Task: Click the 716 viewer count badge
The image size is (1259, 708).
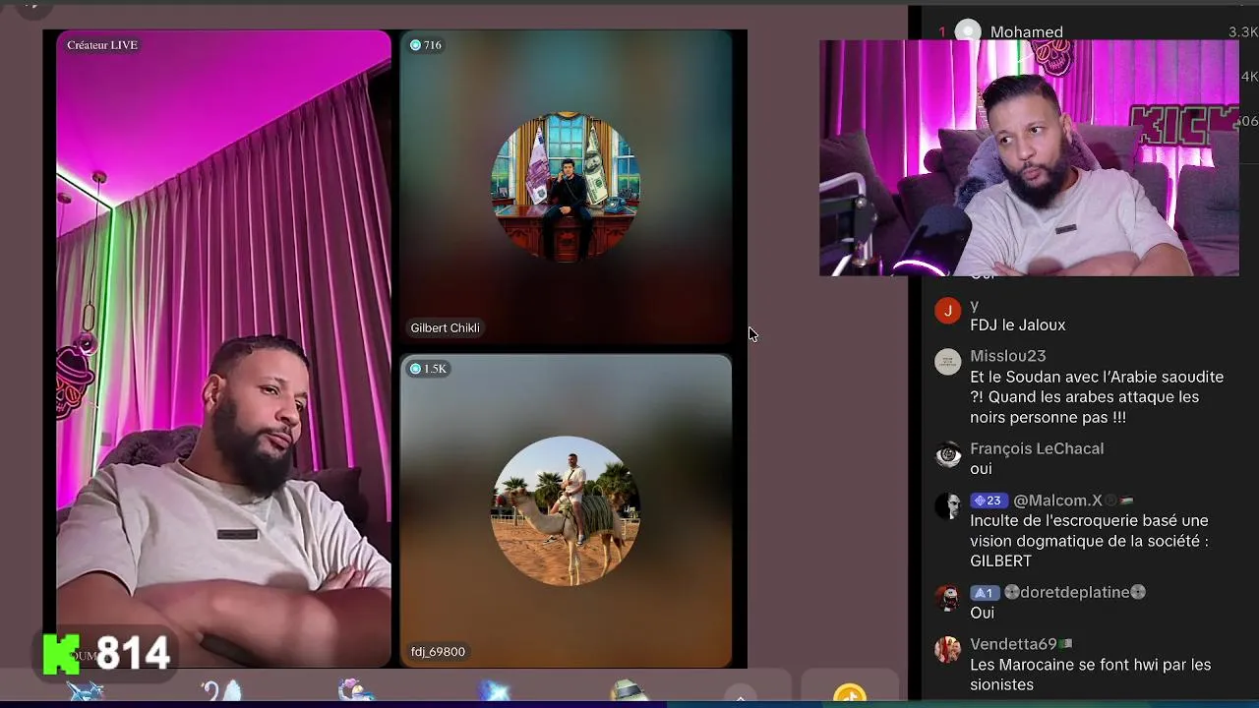Action: [425, 45]
